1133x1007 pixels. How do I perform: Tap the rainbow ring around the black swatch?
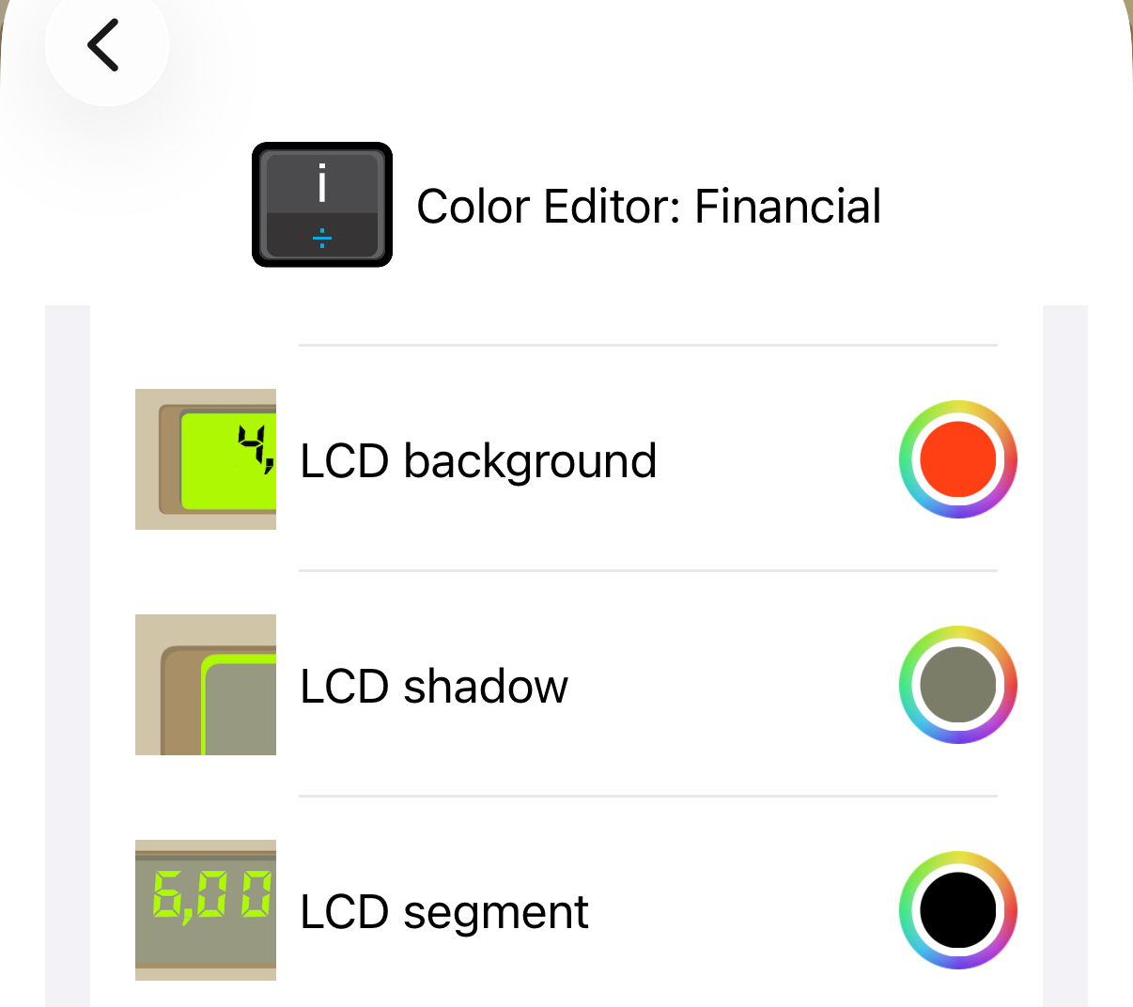coord(958,859)
